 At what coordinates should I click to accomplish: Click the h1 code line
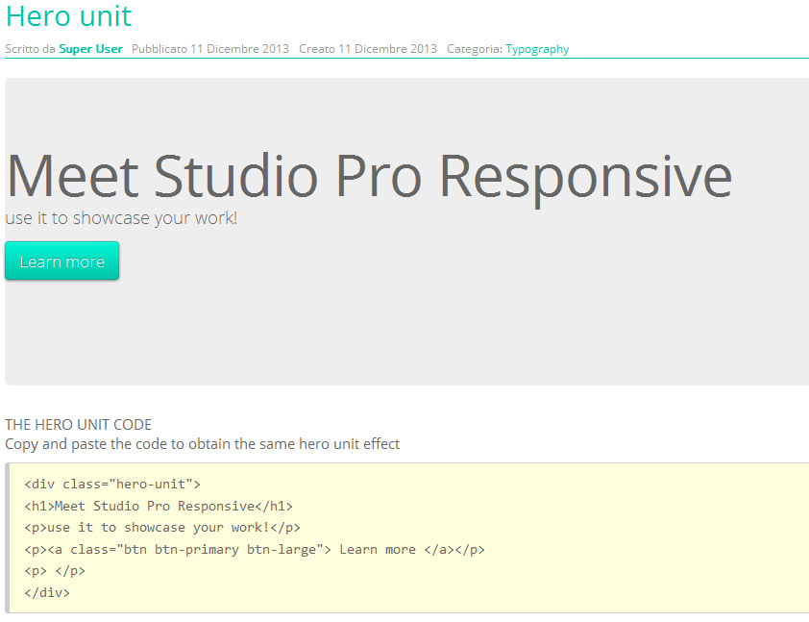(159, 506)
